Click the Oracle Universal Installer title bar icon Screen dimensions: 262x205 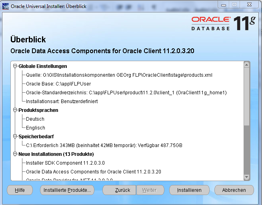point(6,6)
